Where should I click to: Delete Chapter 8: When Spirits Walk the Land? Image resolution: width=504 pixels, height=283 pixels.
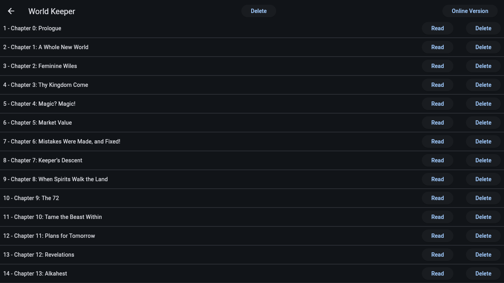tap(483, 179)
